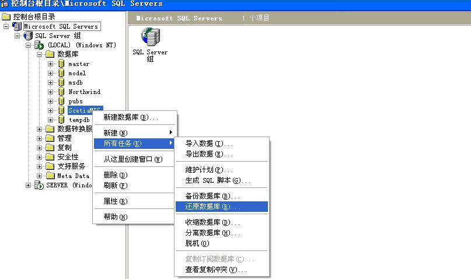The image size is (471, 279).
Task: Click the (LOCAL) server icon in tree
Action: (39, 45)
